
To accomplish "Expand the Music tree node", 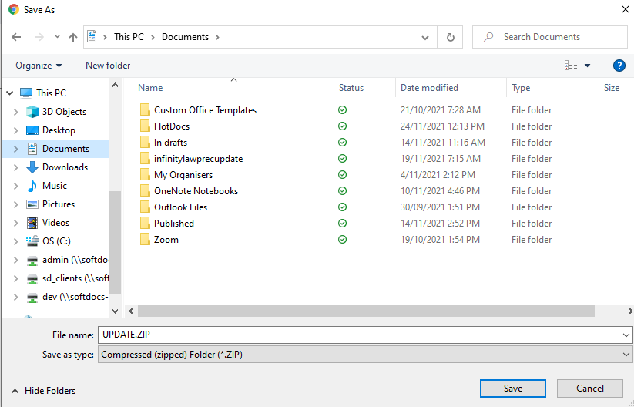I will (15, 186).
